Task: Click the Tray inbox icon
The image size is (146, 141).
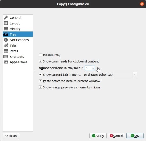Action: tap(6, 34)
